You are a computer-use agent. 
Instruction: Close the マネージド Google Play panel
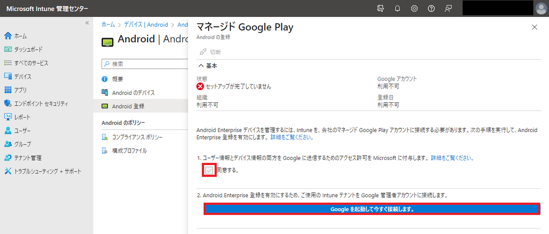point(534,27)
